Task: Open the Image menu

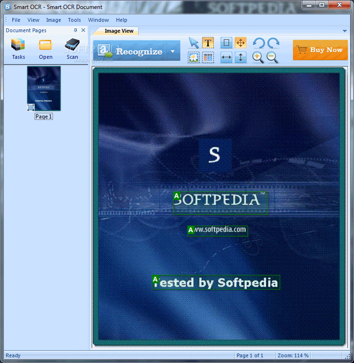Action: pos(53,20)
